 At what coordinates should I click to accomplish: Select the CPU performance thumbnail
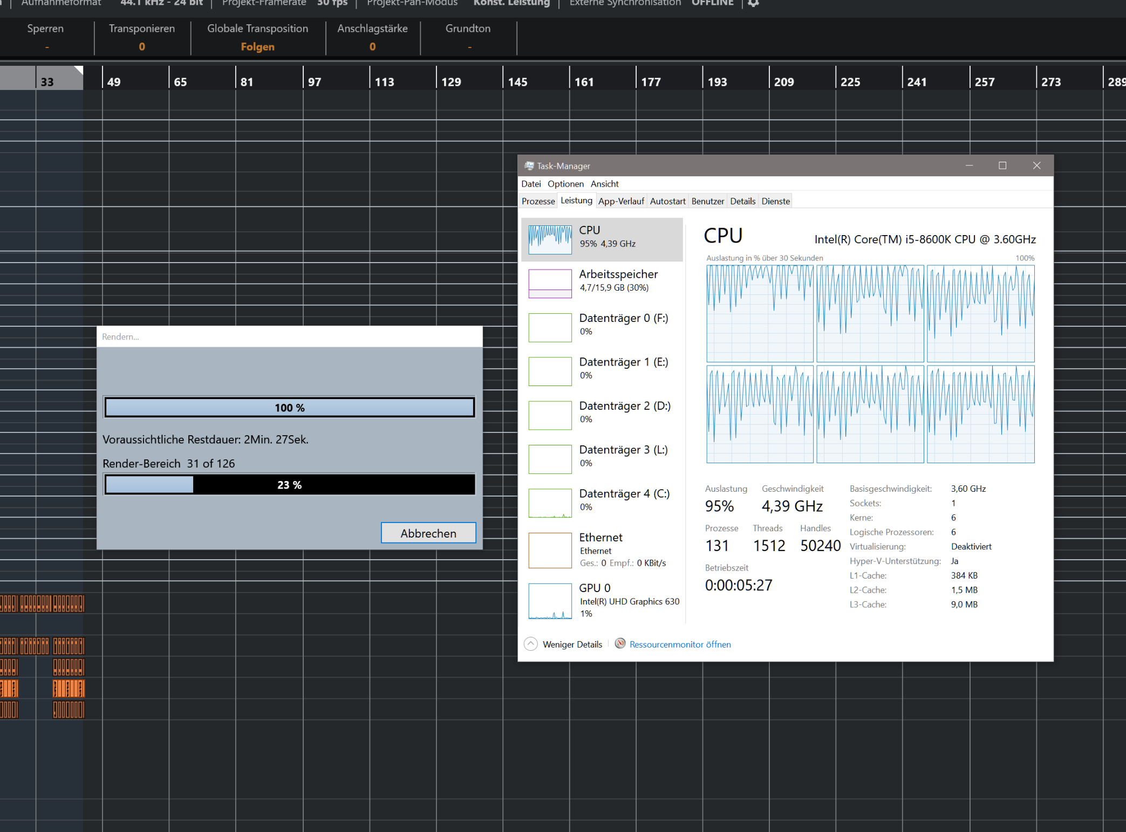click(550, 239)
